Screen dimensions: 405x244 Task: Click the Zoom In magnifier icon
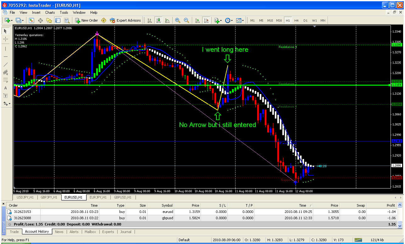pyautogui.click(x=178, y=20)
